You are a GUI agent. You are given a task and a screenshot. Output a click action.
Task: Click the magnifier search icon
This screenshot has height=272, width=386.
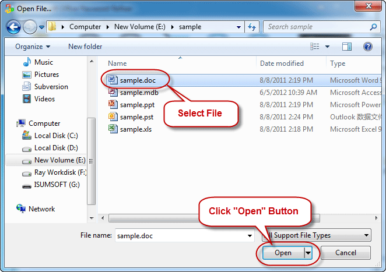point(373,27)
